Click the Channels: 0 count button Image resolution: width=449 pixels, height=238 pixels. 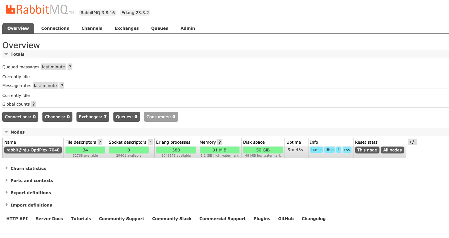pyautogui.click(x=57, y=117)
